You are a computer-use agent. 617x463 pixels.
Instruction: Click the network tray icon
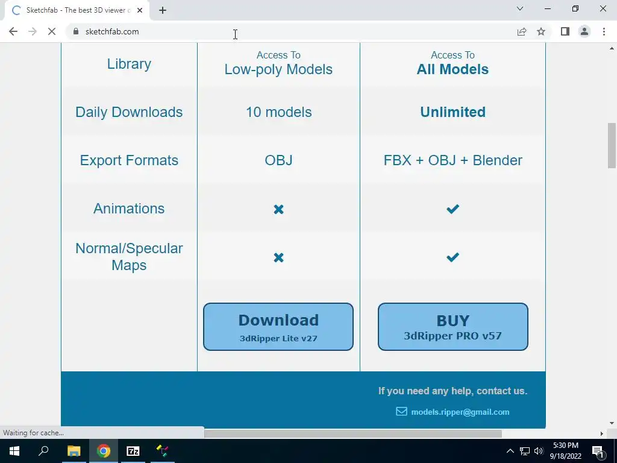click(525, 451)
